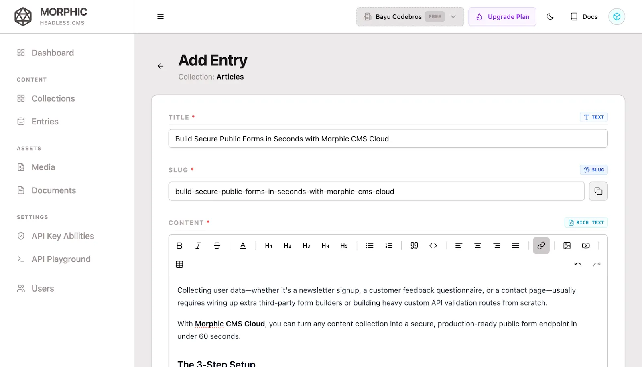Justify text alignment
Image resolution: width=642 pixels, height=367 pixels.
516,245
